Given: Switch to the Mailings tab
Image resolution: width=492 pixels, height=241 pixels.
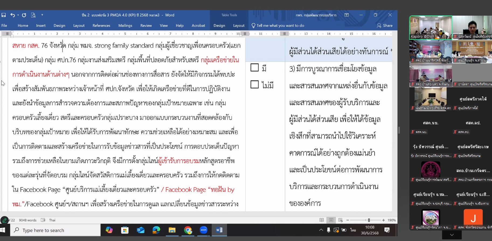Looking at the screenshot, I should 125,26.
